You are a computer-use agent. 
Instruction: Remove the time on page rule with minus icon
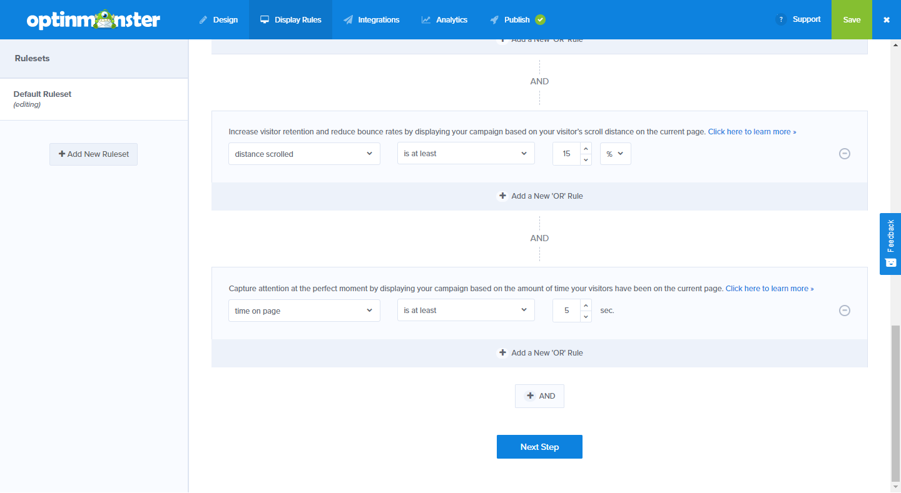[844, 311]
